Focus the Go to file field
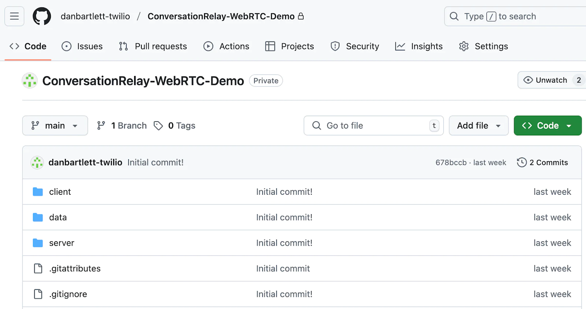Screen dimensions: 586x309 (x=374, y=126)
